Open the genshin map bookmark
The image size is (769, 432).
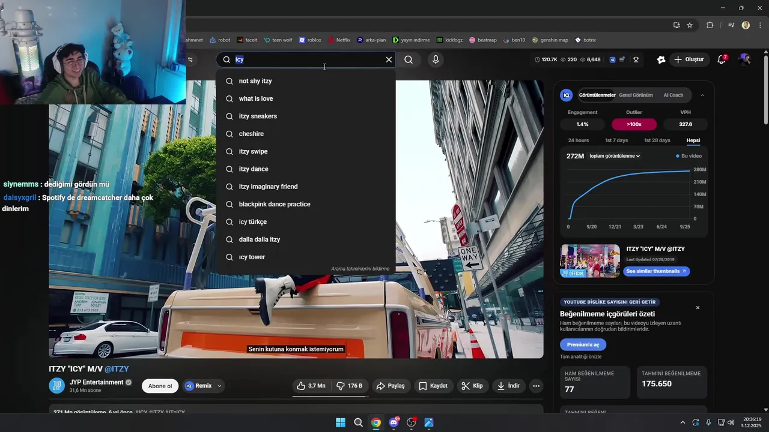click(550, 40)
